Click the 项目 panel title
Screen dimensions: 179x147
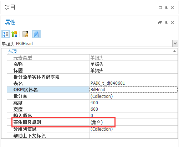[10, 7]
